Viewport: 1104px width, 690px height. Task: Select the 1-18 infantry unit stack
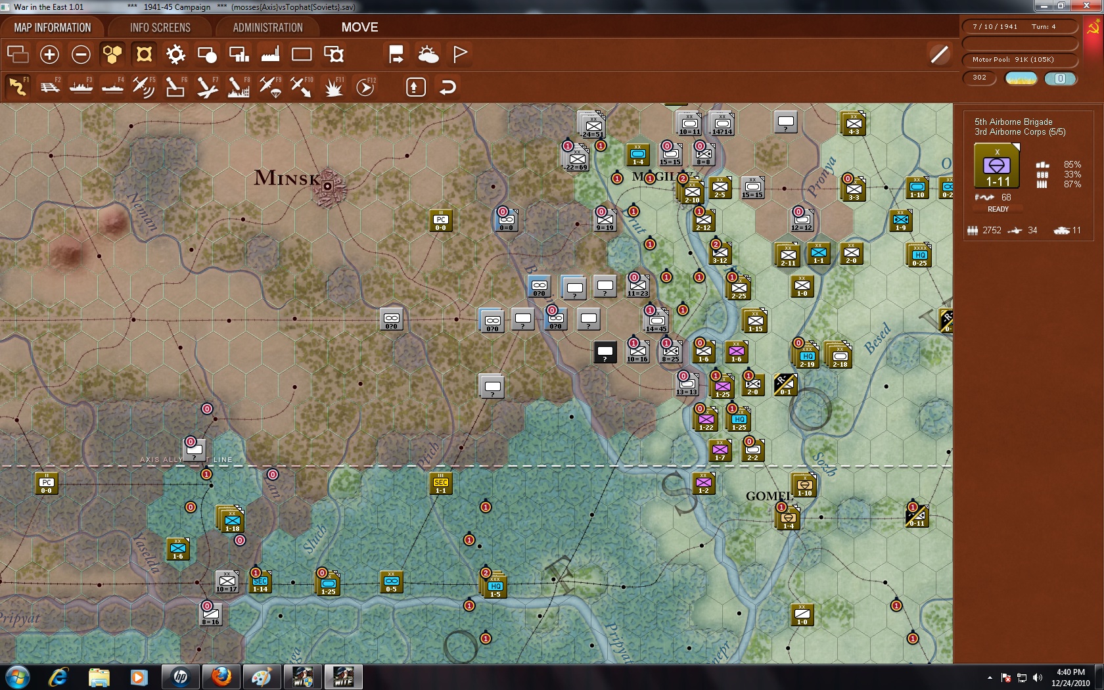[x=232, y=520]
